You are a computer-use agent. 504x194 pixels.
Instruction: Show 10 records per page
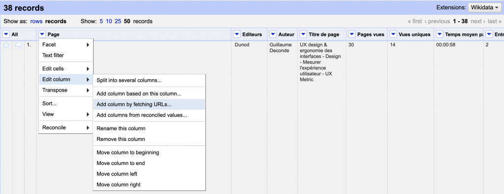click(109, 22)
